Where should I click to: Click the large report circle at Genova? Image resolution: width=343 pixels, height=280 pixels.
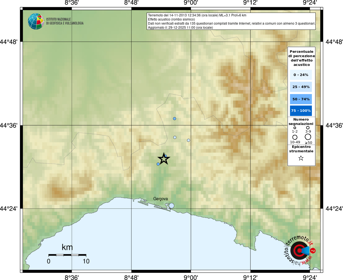tap(171, 206)
